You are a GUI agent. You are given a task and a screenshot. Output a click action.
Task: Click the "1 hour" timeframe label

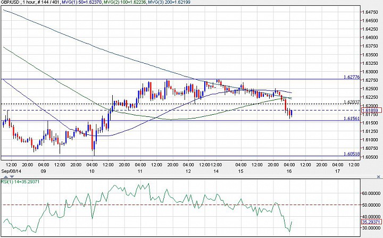pyautogui.click(x=29, y=2)
